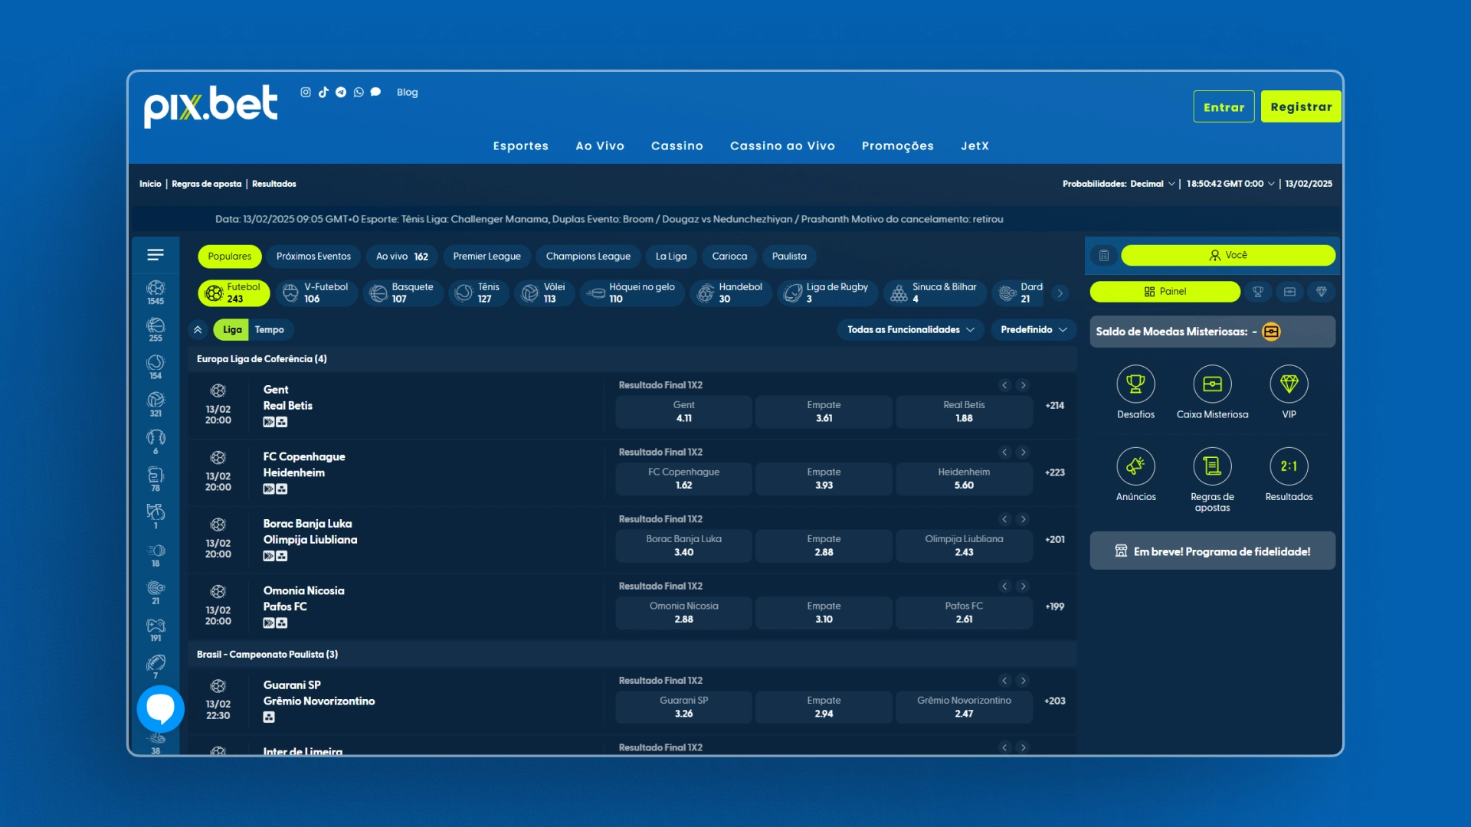Show next market for Gent vs Real Betis
Viewport: 1471px width, 827px height.
(1023, 385)
